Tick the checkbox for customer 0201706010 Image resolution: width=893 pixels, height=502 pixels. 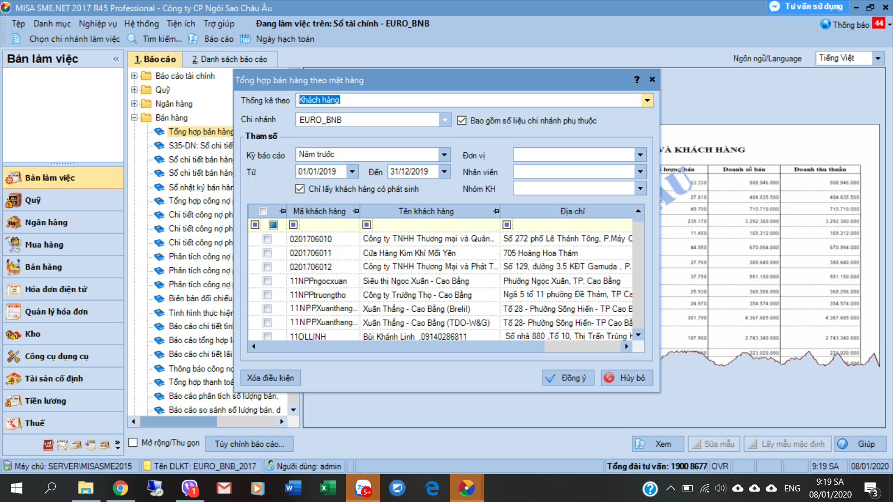pos(267,239)
